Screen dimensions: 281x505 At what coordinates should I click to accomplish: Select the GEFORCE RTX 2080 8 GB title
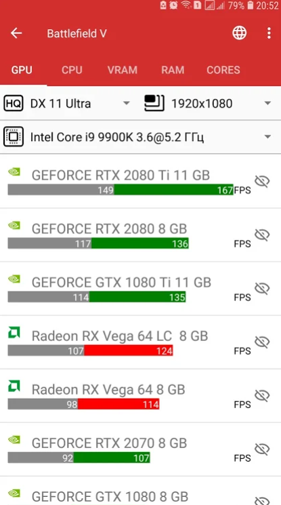click(109, 228)
